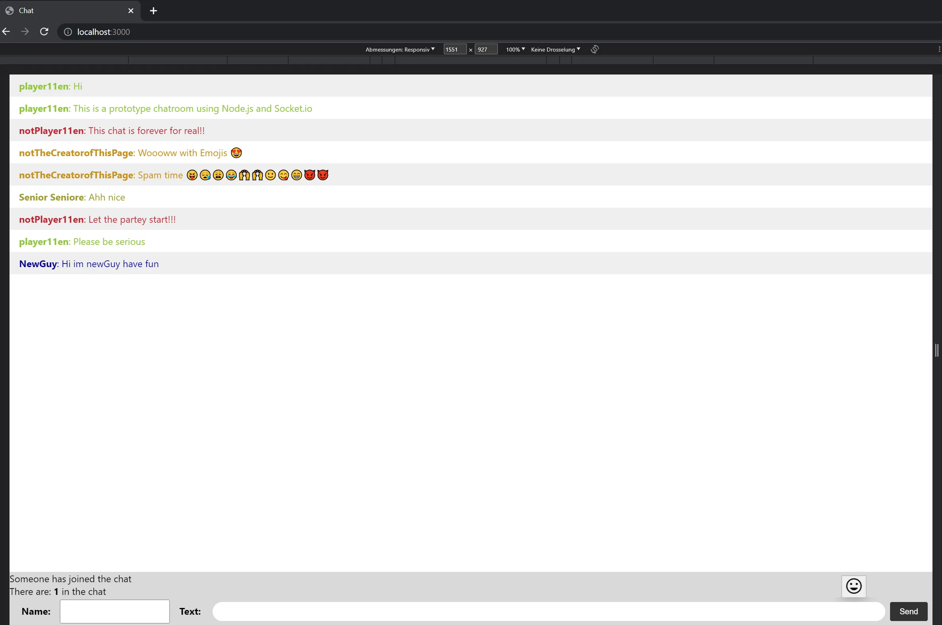Open the emoji picker smiley button

point(854,586)
